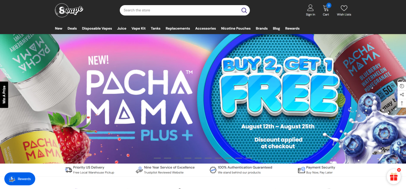Click the share icon on right sidebar

[402, 94]
